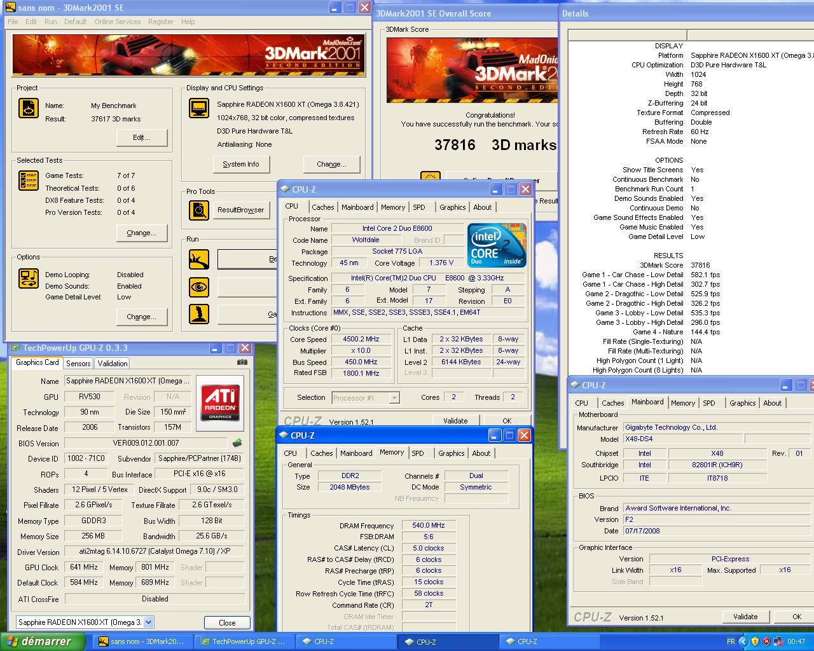The image size is (814, 651).
Task: Click the GPU Clock value 641 MHz
Action: point(84,567)
